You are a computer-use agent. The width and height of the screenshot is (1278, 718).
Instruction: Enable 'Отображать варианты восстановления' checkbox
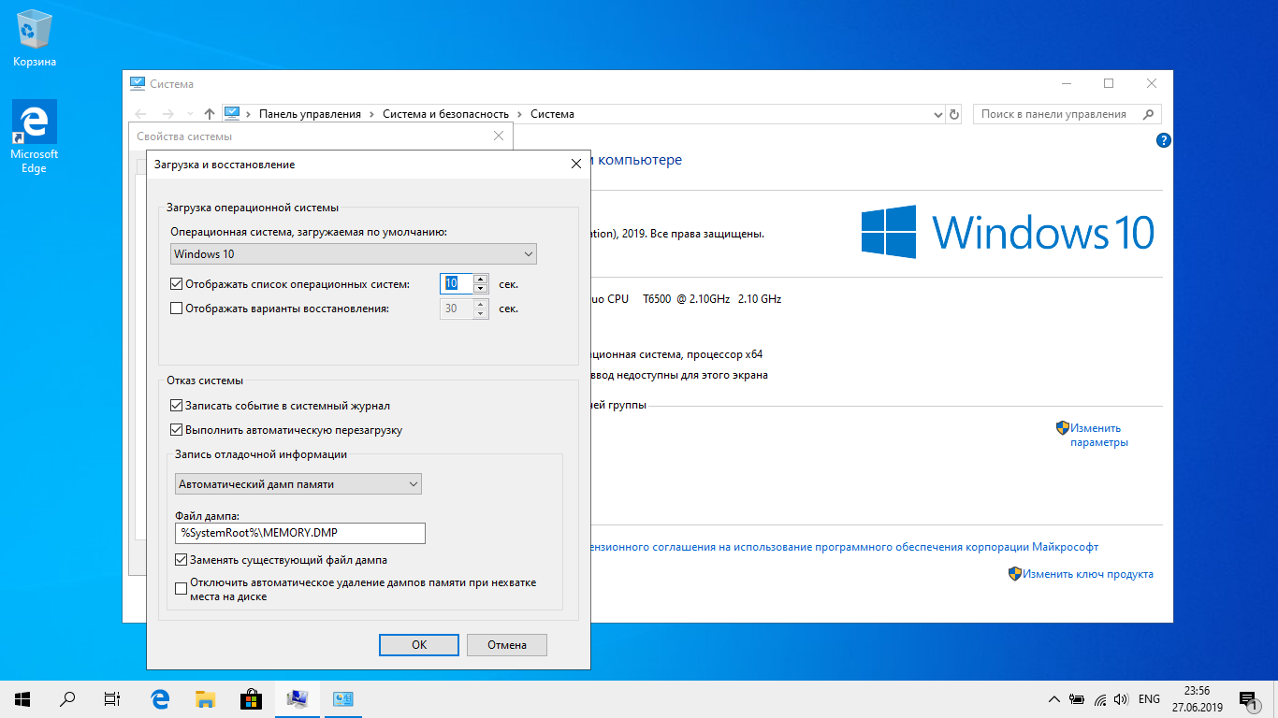coord(177,309)
